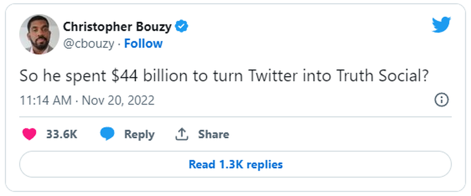Viewport: 471px width, 196px height.
Task: Open the Twitter info circle icon
Action: click(442, 100)
